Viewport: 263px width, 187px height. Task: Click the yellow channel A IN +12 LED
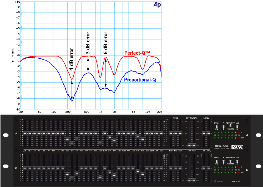pos(235,133)
